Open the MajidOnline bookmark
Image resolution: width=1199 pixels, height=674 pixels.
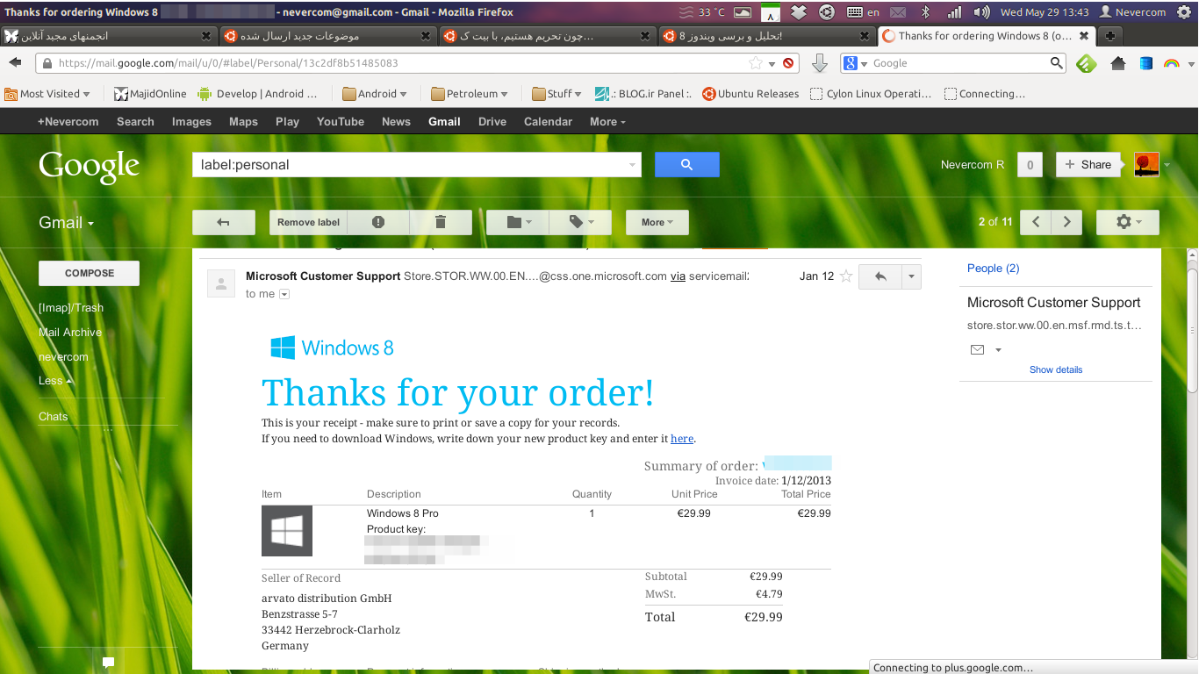click(150, 94)
